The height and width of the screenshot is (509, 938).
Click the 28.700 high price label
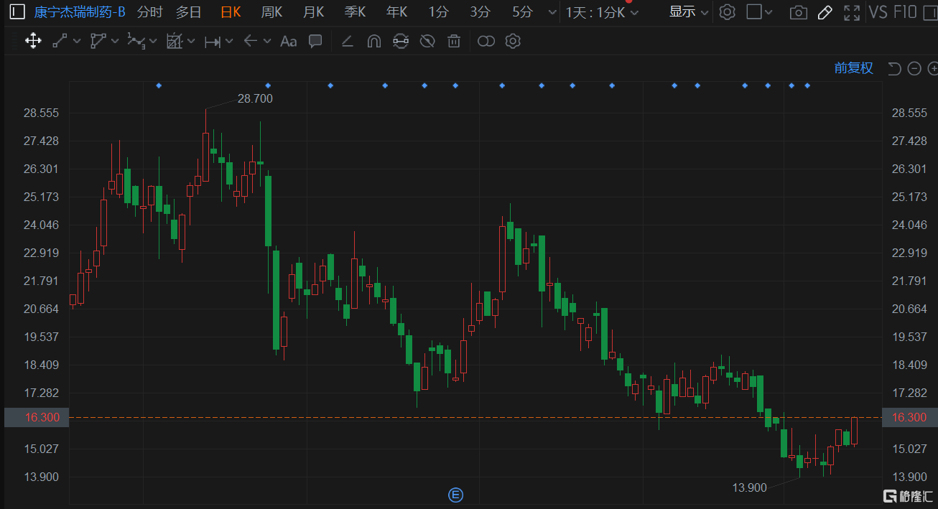pyautogui.click(x=255, y=99)
